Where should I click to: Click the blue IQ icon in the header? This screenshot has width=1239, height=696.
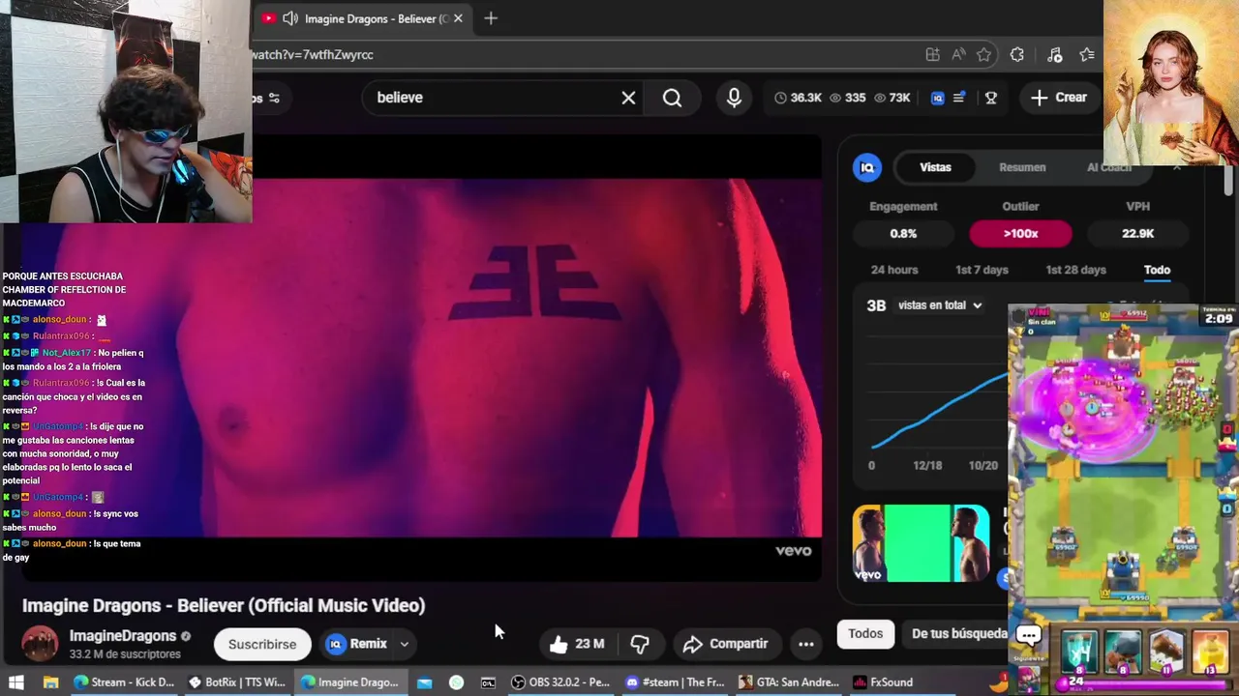(x=937, y=98)
